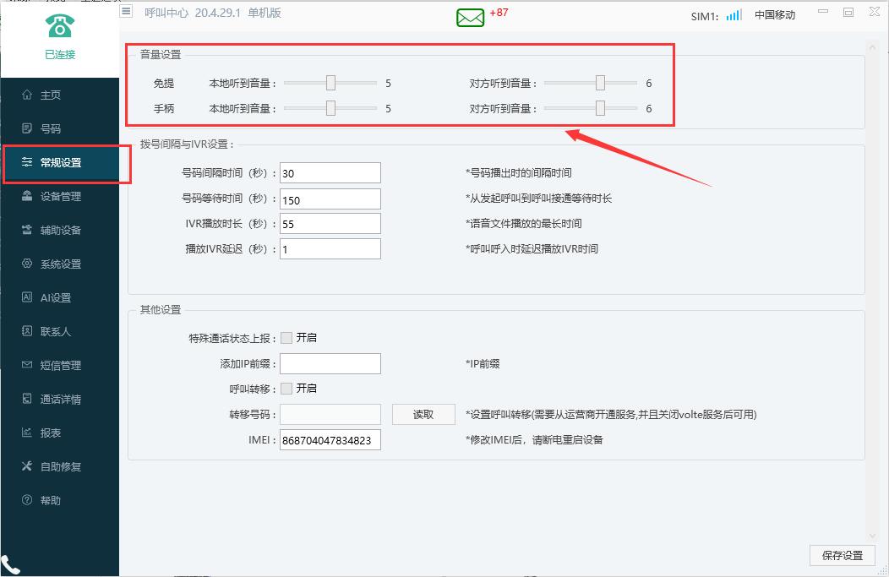Open 辅助设备 in the sidebar
This screenshot has height=577, width=889.
(60, 230)
